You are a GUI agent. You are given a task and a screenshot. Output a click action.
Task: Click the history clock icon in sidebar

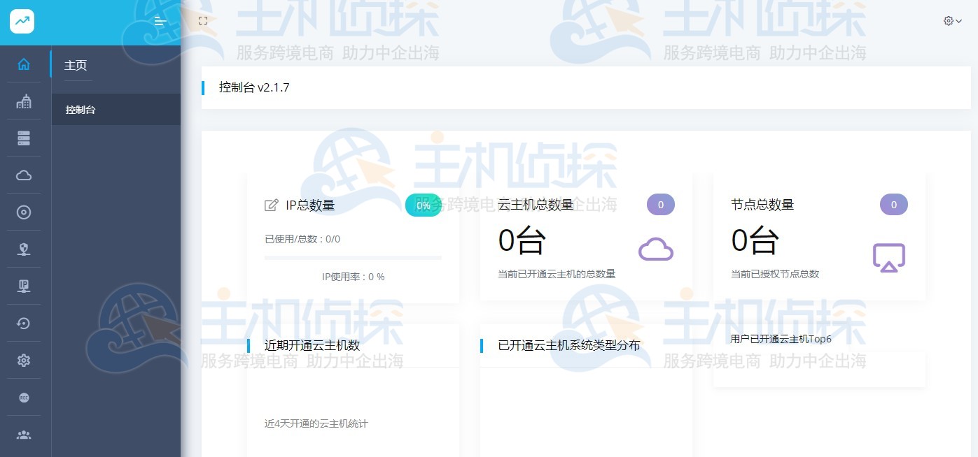tap(23, 323)
